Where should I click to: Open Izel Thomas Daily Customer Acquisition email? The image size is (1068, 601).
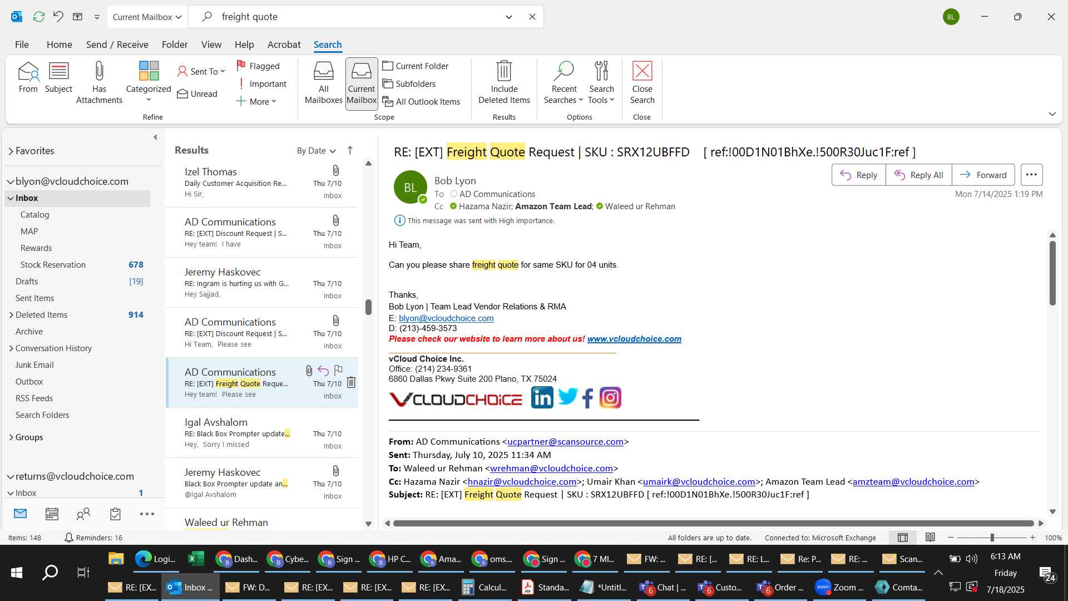point(261,183)
